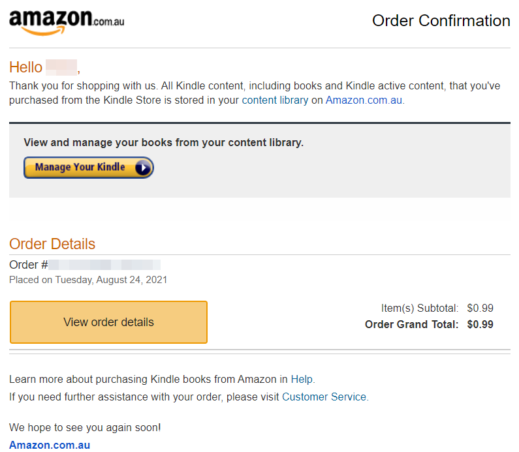This screenshot has height=452, width=519.
Task: Click the Order Confirmation heading
Action: 441,21
